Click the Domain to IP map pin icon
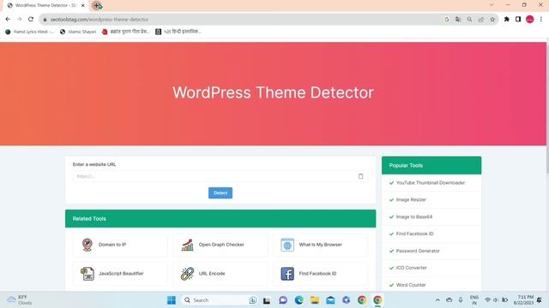The width and height of the screenshot is (549, 308). click(87, 245)
